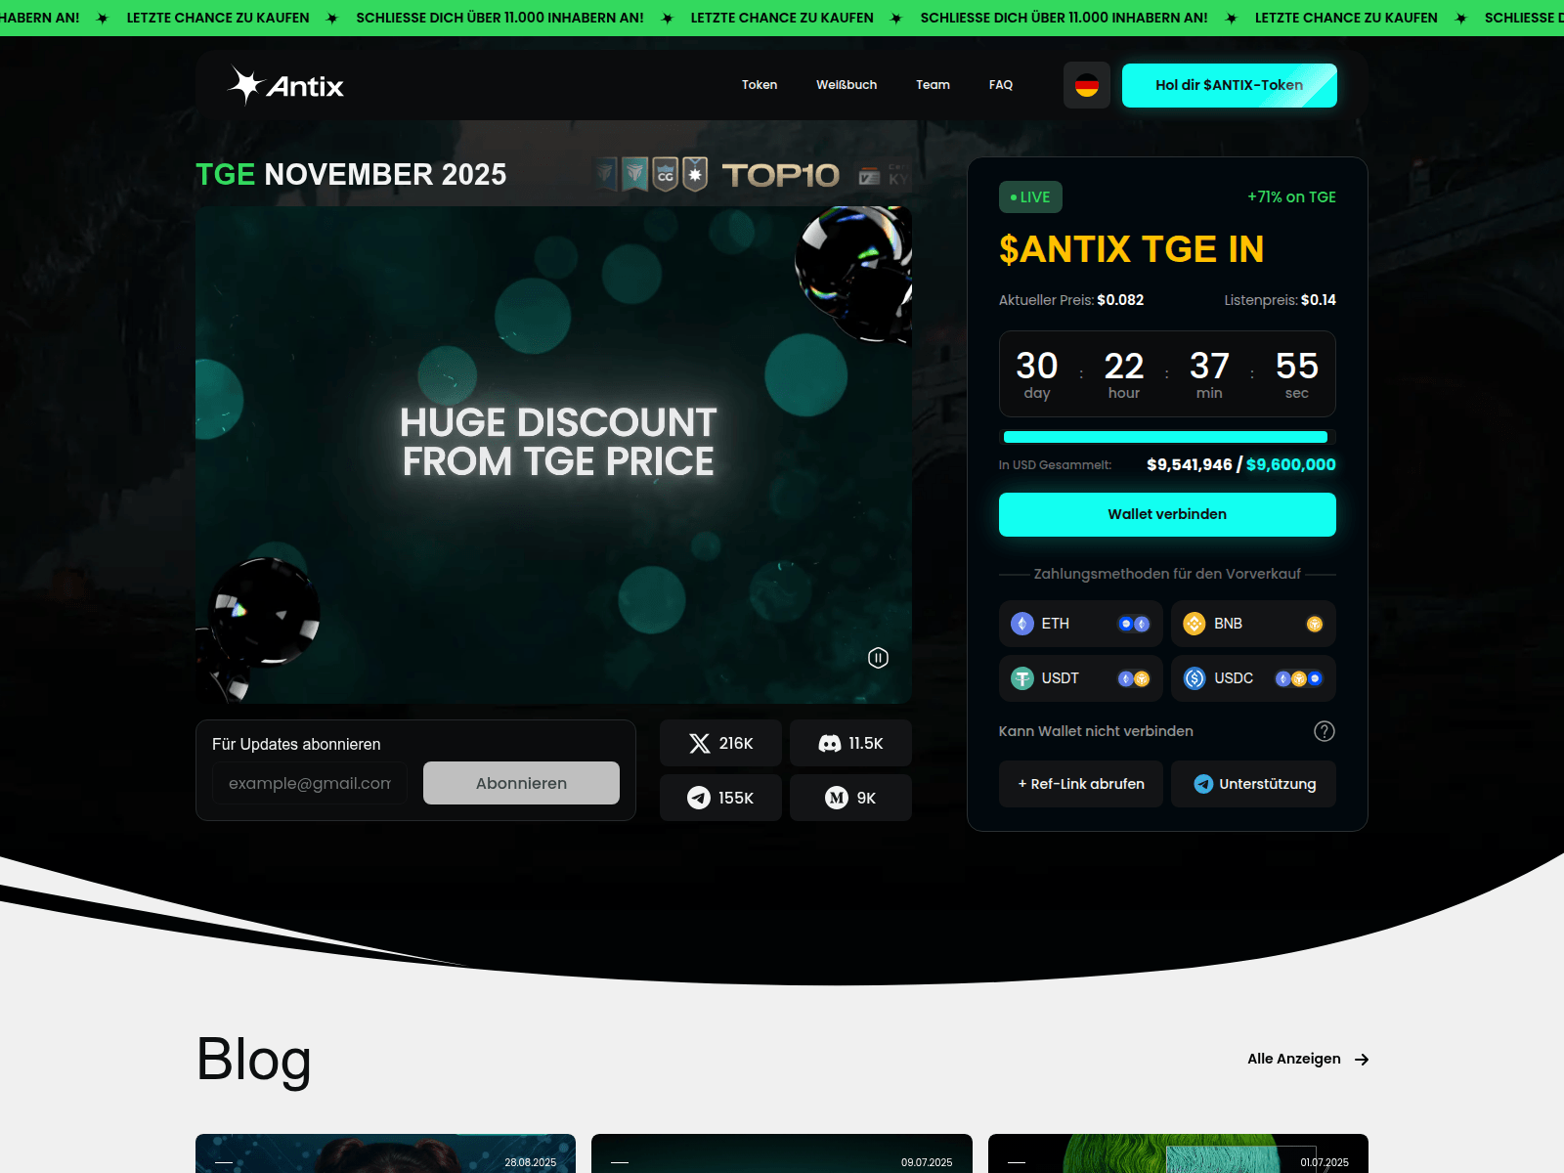Click Wallet verbinden button
This screenshot has height=1173, width=1564.
coord(1167,514)
